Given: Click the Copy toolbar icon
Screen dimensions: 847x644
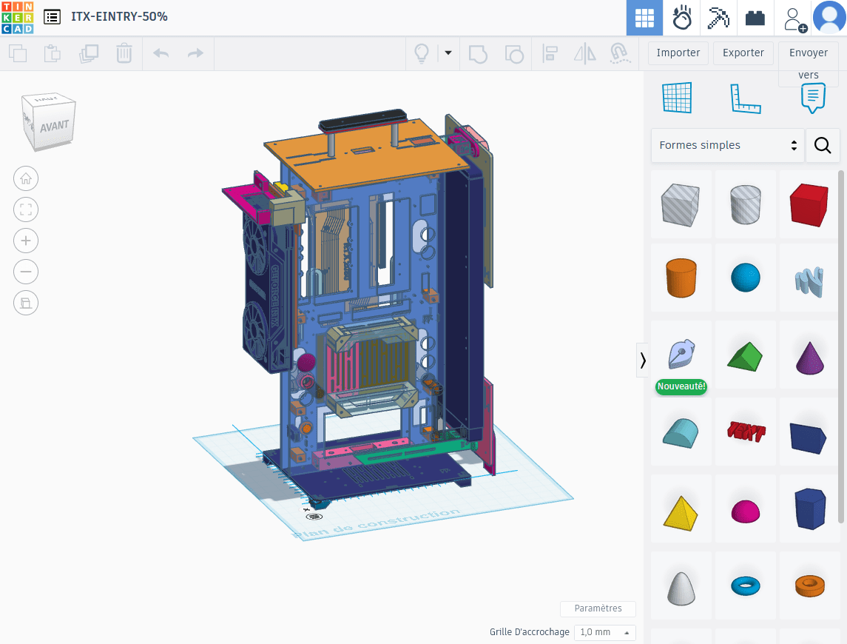Looking at the screenshot, I should pyautogui.click(x=18, y=53).
